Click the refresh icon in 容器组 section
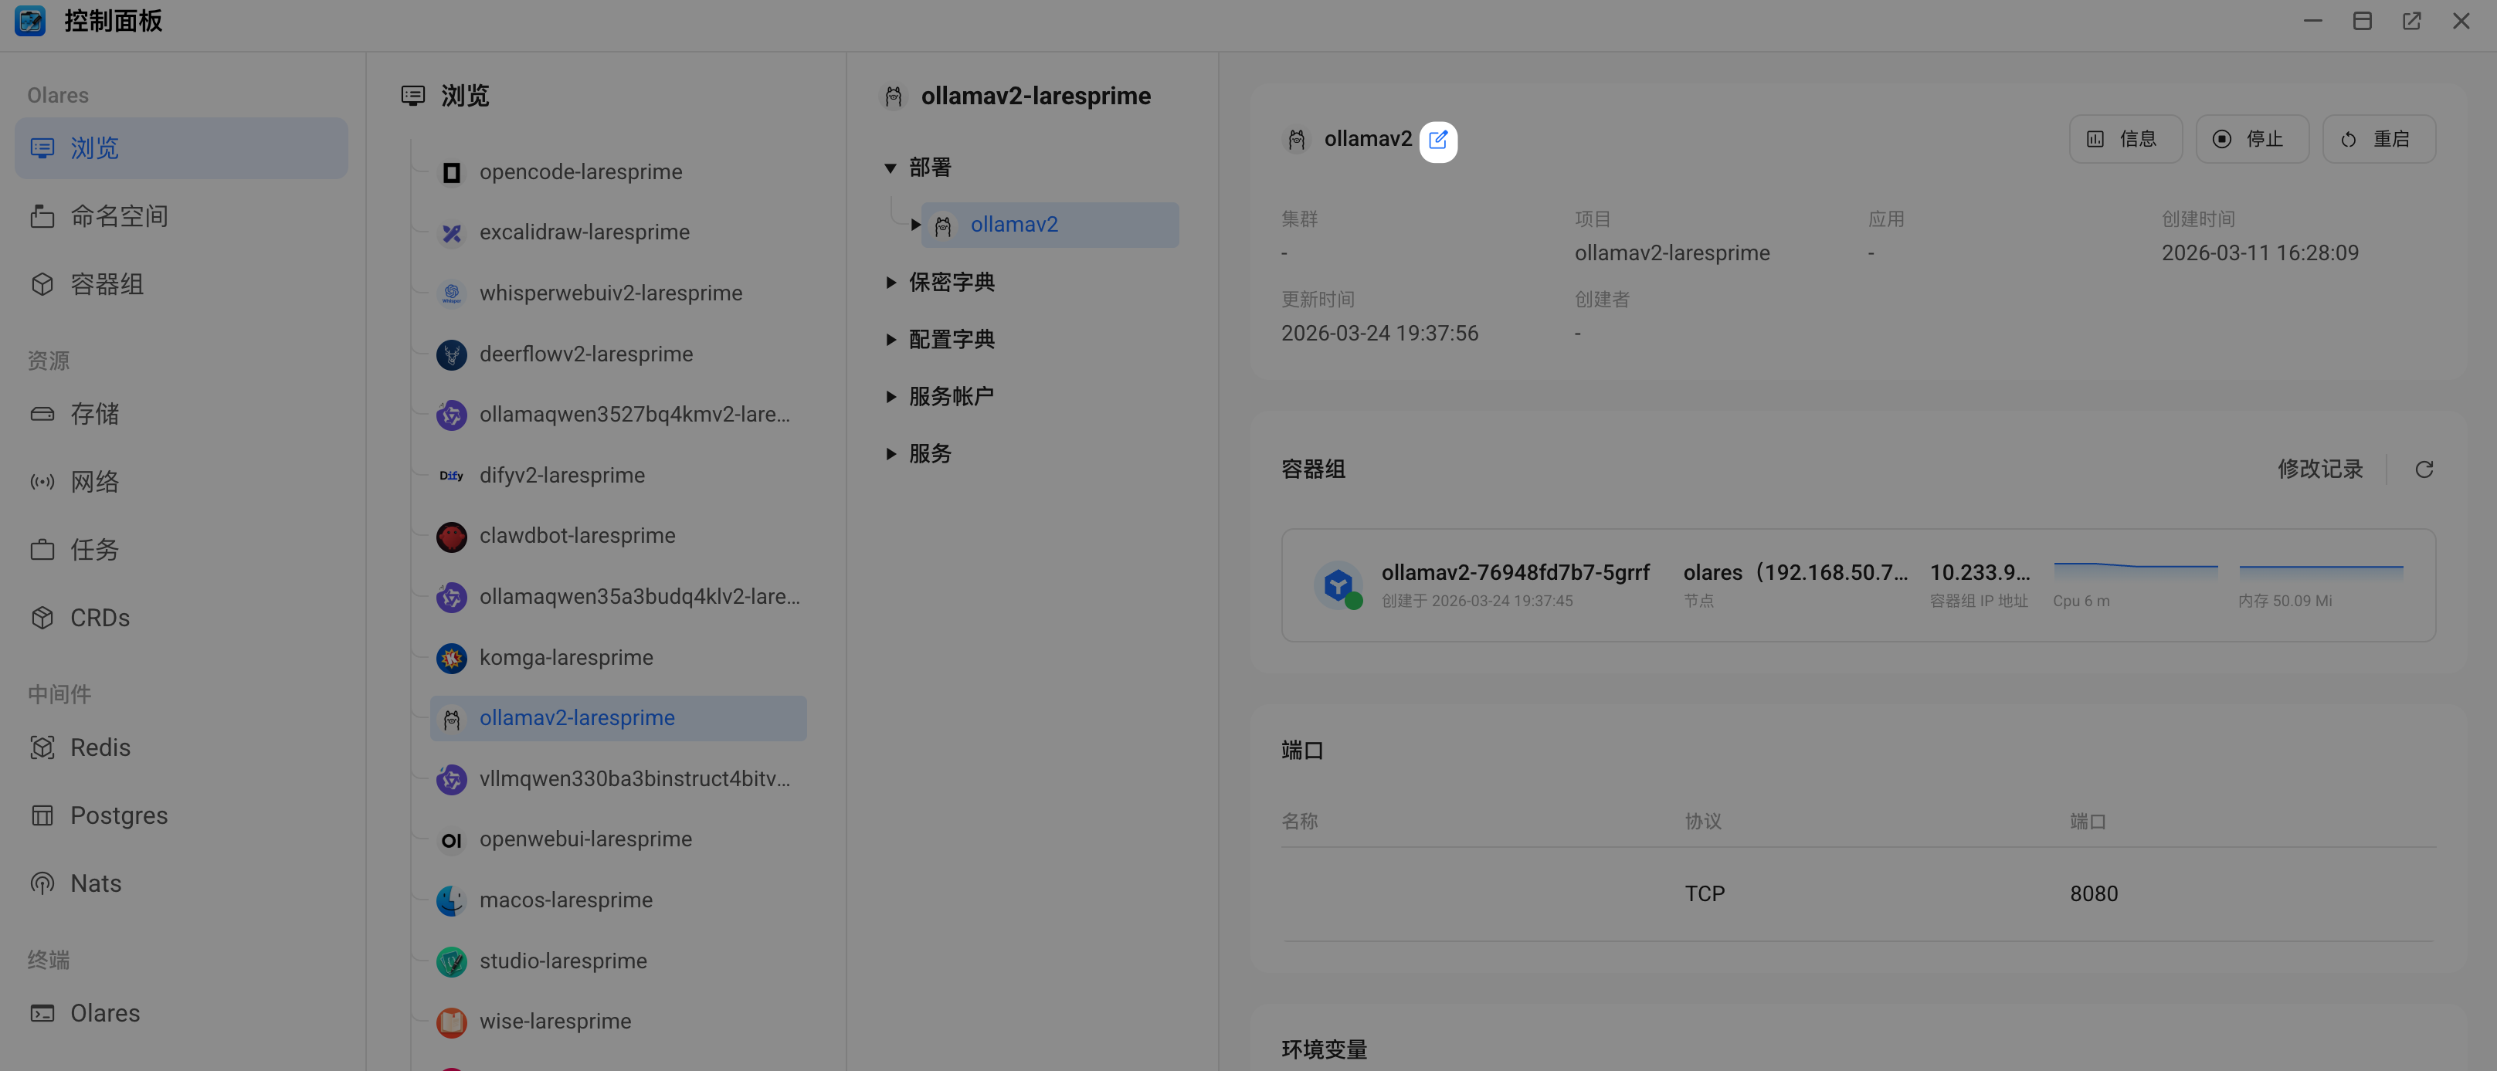 pos(2424,470)
